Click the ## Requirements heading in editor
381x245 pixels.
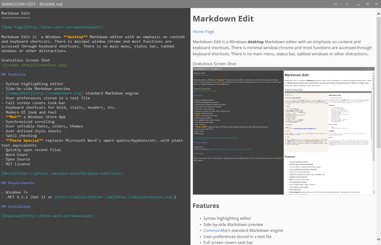[18, 183]
